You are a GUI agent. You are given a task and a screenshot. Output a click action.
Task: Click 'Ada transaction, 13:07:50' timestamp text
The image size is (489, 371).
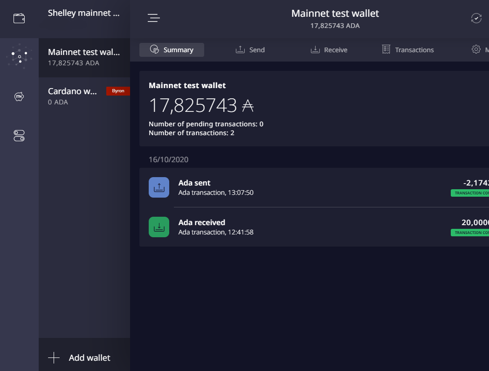tap(216, 192)
